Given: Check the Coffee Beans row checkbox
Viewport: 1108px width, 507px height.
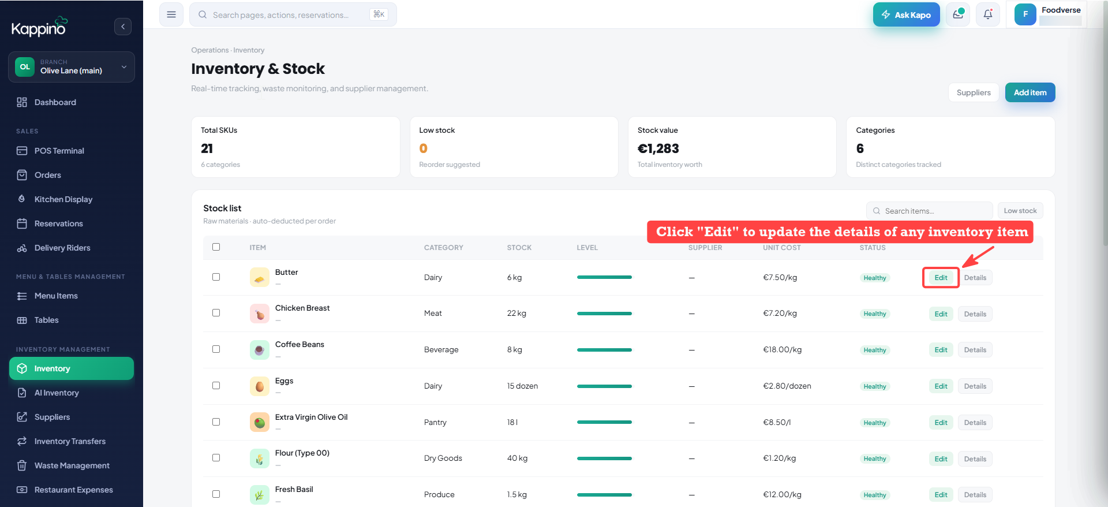Looking at the screenshot, I should tap(216, 349).
